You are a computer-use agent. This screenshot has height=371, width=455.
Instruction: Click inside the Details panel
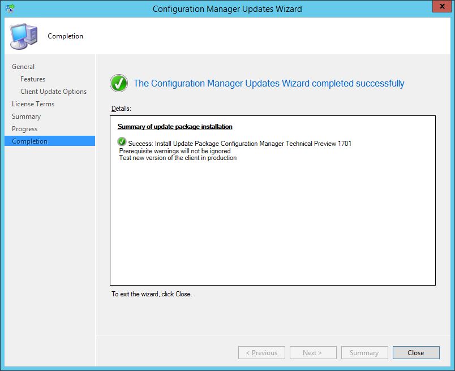click(273, 215)
